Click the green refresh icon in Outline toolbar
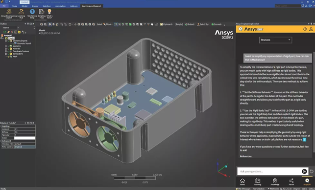The width and height of the screenshot is (315, 190). click(5, 32)
